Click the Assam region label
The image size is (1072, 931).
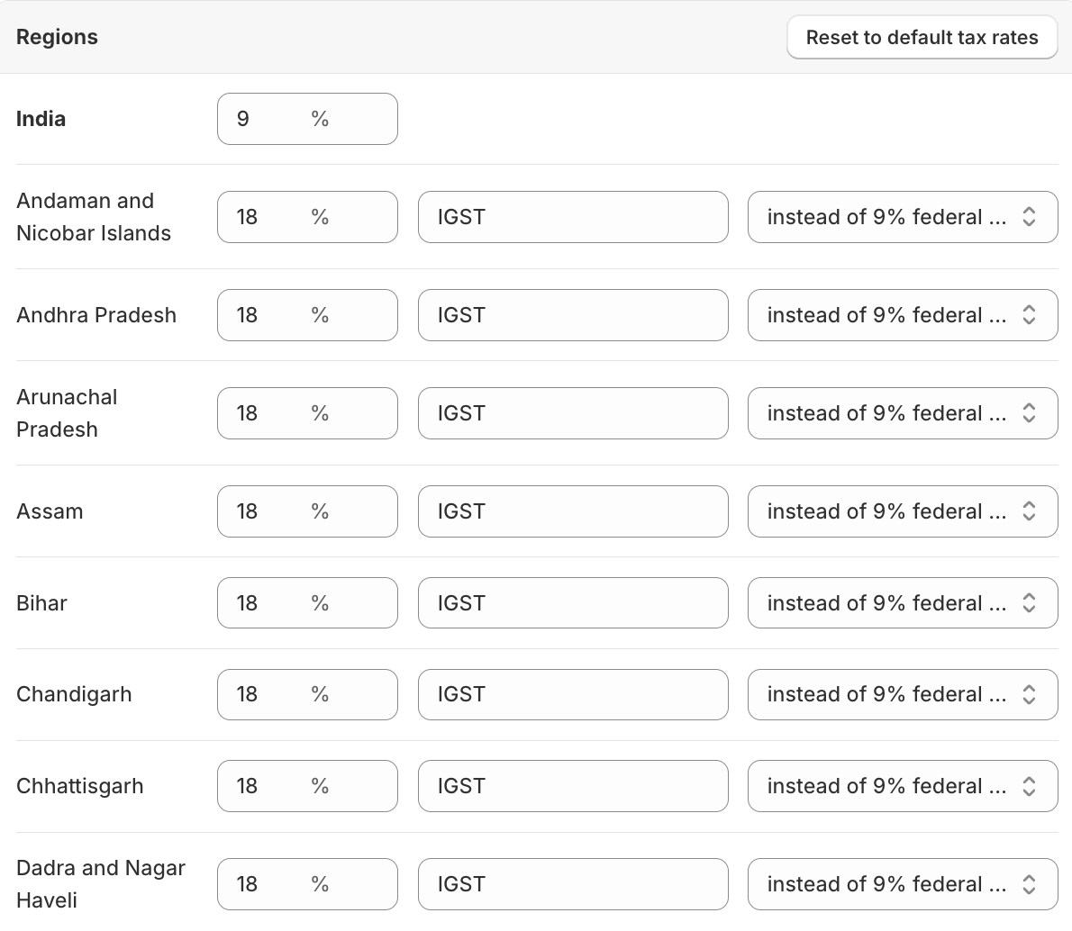click(50, 511)
